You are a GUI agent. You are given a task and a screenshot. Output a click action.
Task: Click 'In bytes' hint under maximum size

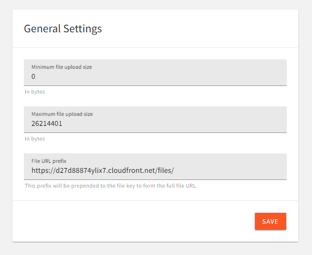coord(35,139)
